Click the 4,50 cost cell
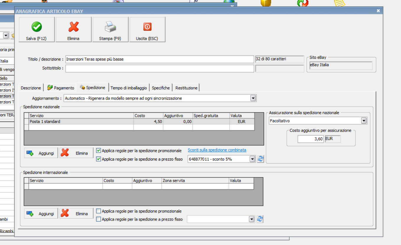This screenshot has width=401, height=245. tap(148, 122)
